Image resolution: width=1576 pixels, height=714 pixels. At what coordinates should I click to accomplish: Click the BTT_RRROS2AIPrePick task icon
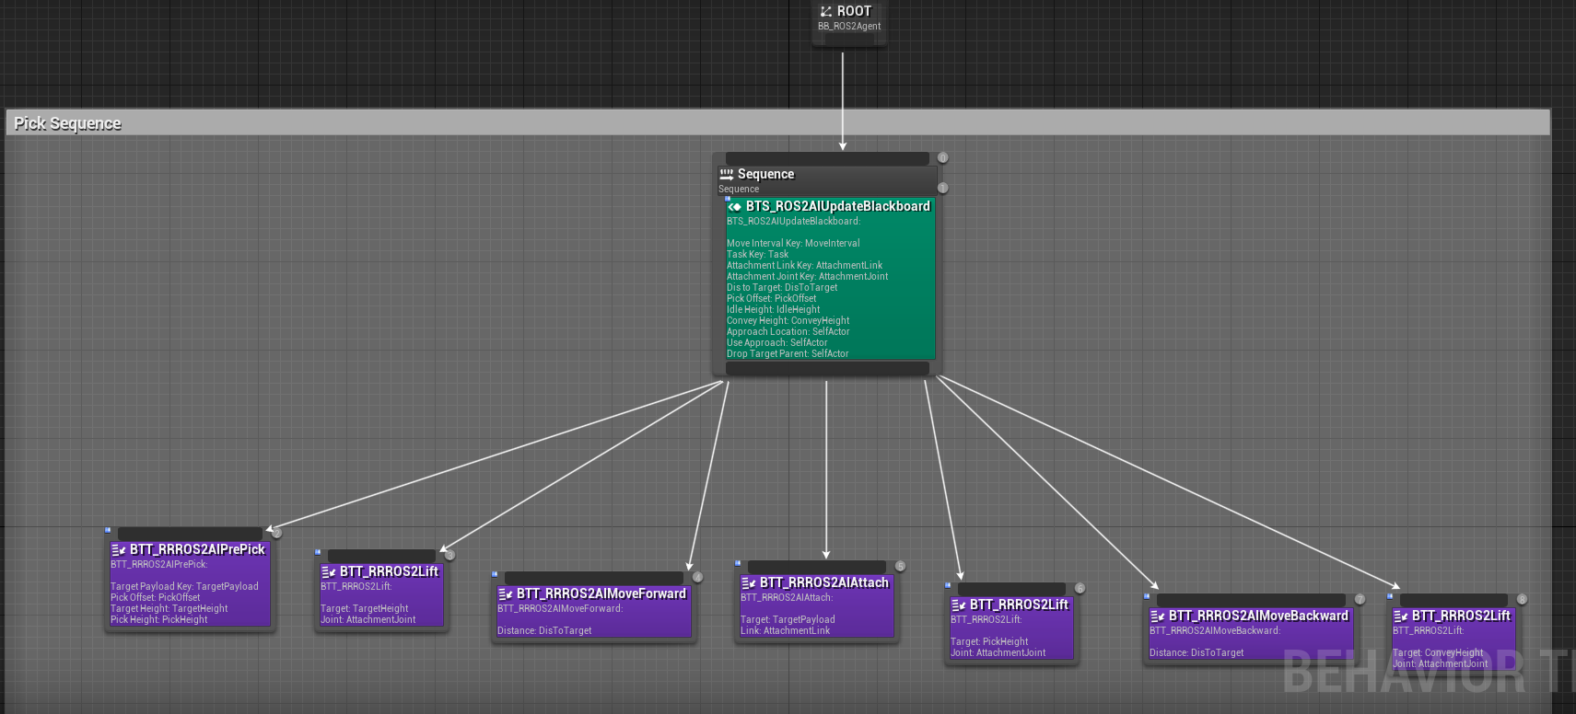click(x=119, y=549)
